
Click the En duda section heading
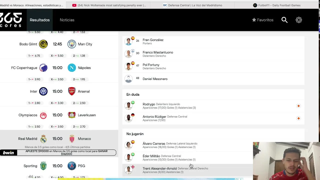point(133,94)
